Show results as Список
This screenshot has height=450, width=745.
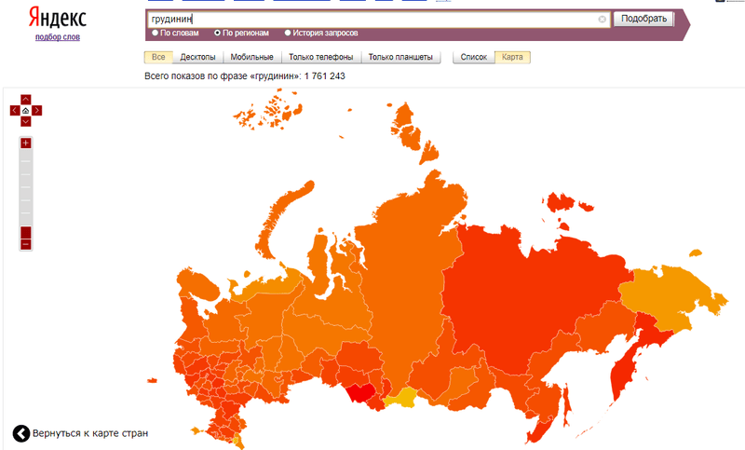point(474,57)
